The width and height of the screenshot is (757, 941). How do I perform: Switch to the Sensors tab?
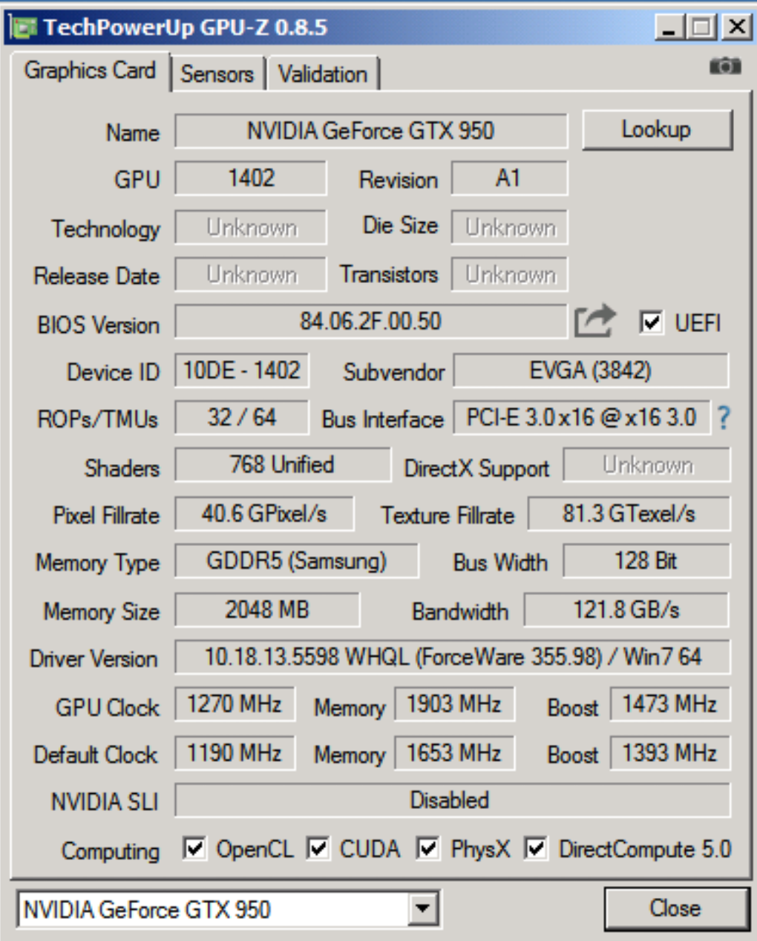[217, 74]
